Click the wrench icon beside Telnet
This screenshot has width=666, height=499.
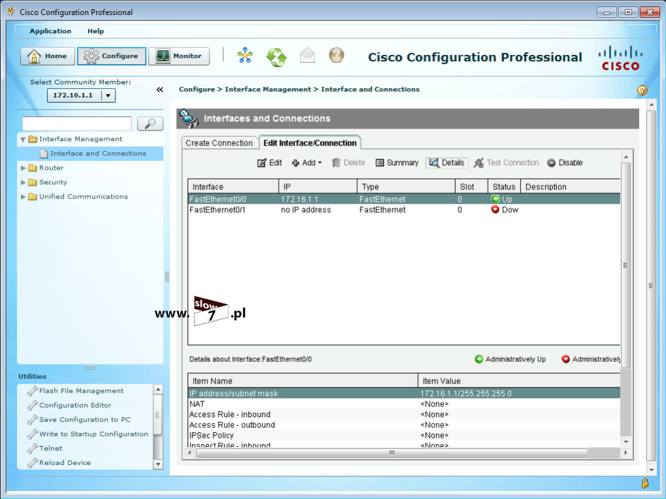click(32, 449)
